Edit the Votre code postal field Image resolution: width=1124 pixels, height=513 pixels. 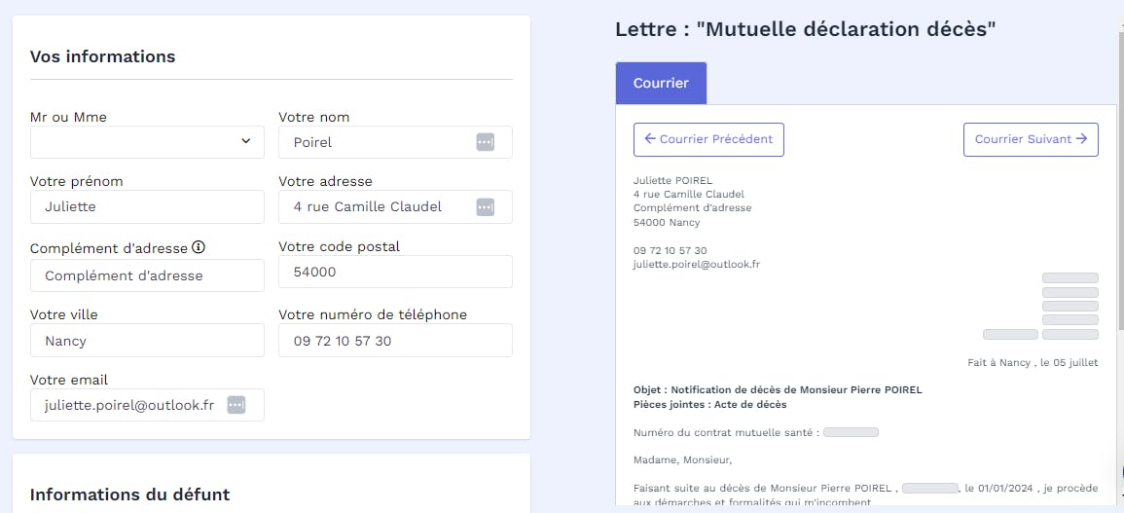tap(395, 272)
